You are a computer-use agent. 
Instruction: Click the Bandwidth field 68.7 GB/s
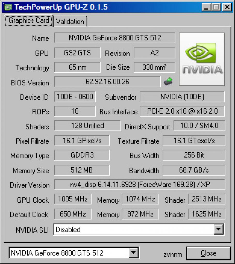point(194,170)
